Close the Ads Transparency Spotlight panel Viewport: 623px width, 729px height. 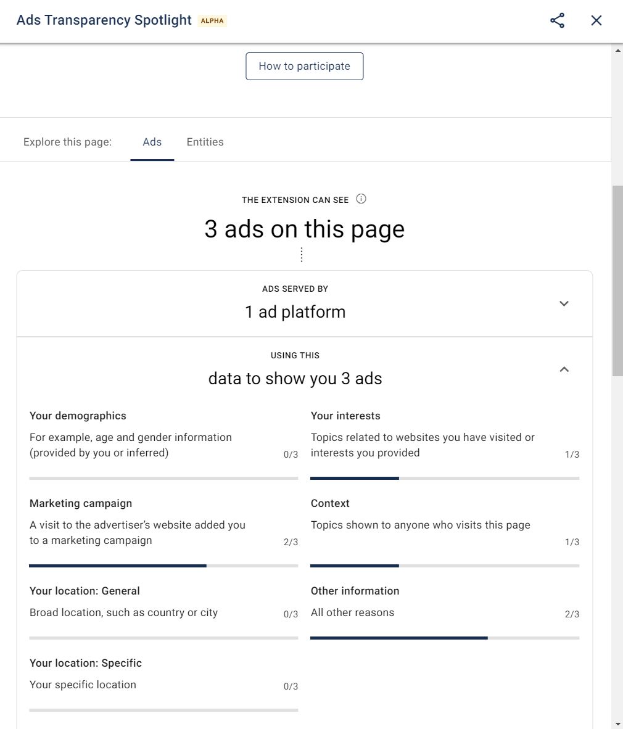[596, 20]
